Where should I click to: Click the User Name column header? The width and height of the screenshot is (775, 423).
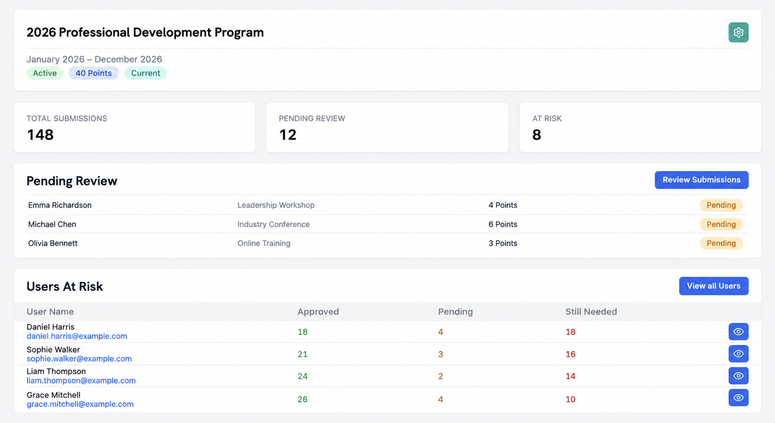pyautogui.click(x=50, y=312)
